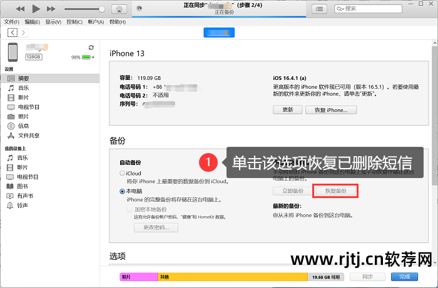Viewport: 438px width, 288px height.
Task: Toggle the 加密本地备份 checkbox
Action: click(x=130, y=209)
